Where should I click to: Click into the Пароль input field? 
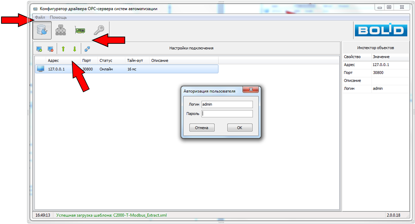227,114
